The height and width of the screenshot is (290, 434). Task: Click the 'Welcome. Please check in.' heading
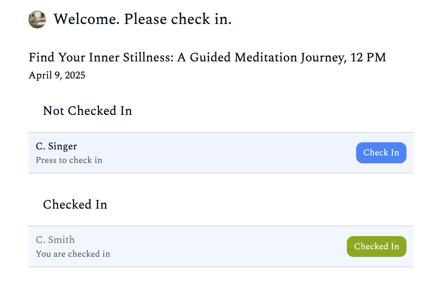pyautogui.click(x=143, y=19)
